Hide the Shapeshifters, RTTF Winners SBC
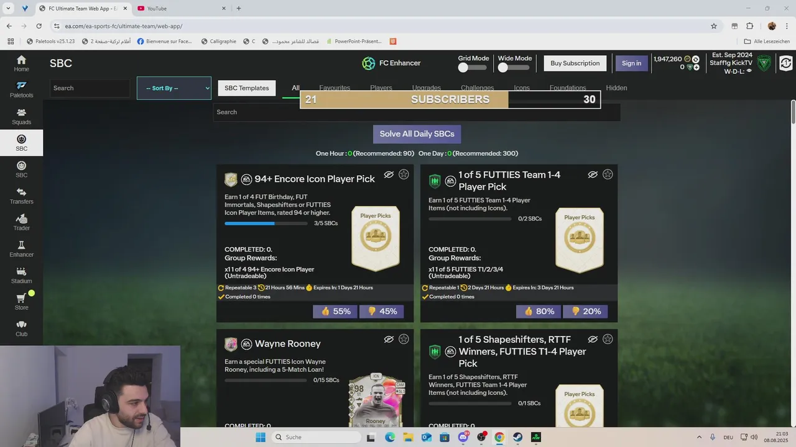The height and width of the screenshot is (447, 796). [x=593, y=339]
